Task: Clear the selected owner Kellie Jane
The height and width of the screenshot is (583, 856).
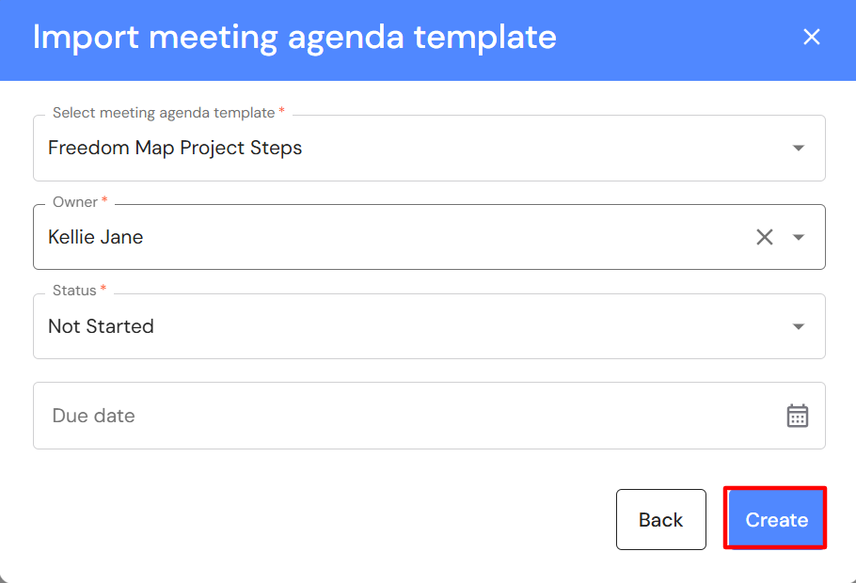Action: tap(765, 237)
